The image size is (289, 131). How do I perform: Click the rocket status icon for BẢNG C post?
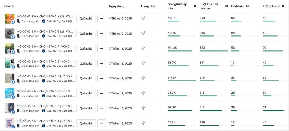[143, 93]
